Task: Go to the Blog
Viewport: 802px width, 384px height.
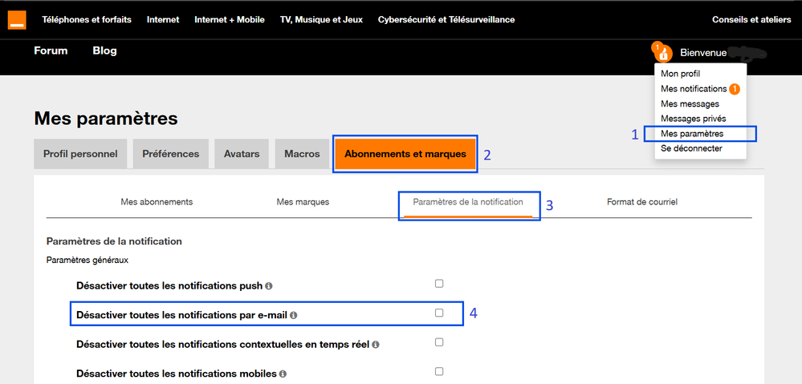Action: (x=105, y=51)
